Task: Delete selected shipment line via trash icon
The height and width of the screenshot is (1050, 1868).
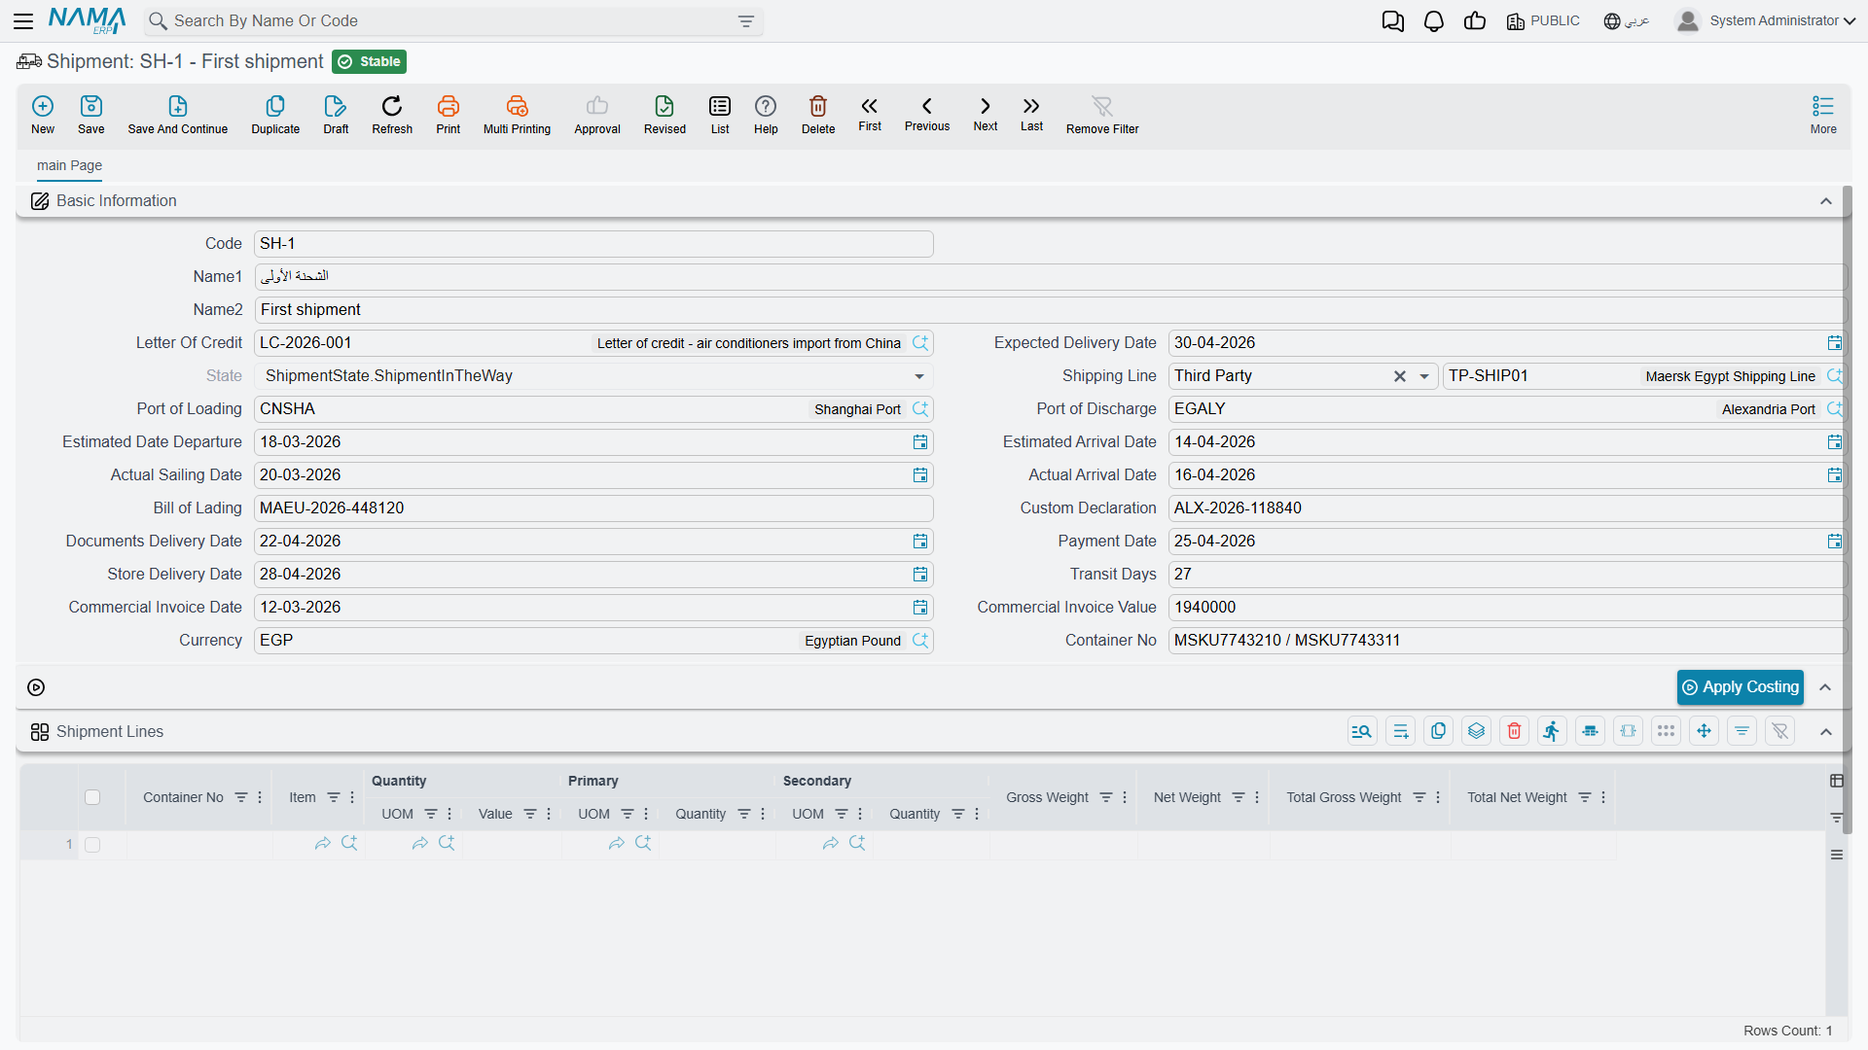Action: click(1514, 731)
